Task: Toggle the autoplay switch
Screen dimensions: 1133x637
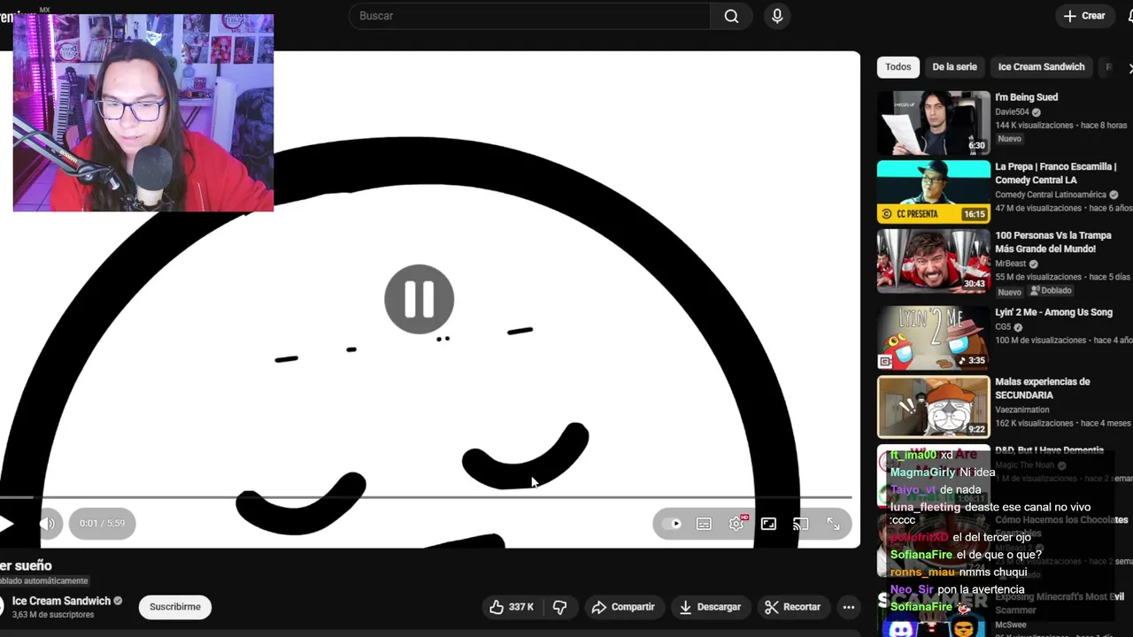Action: pos(673,524)
